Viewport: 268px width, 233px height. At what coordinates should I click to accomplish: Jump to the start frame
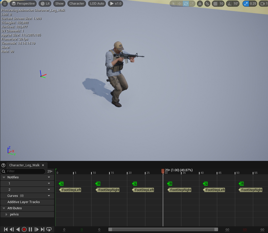point(5,229)
